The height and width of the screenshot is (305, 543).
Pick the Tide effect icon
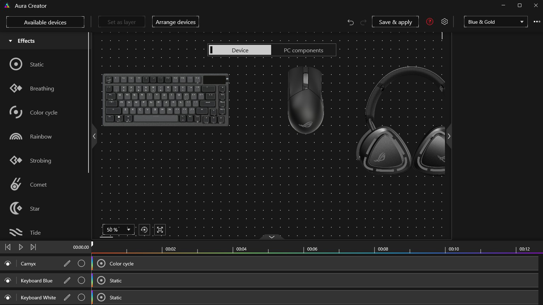coord(16,233)
